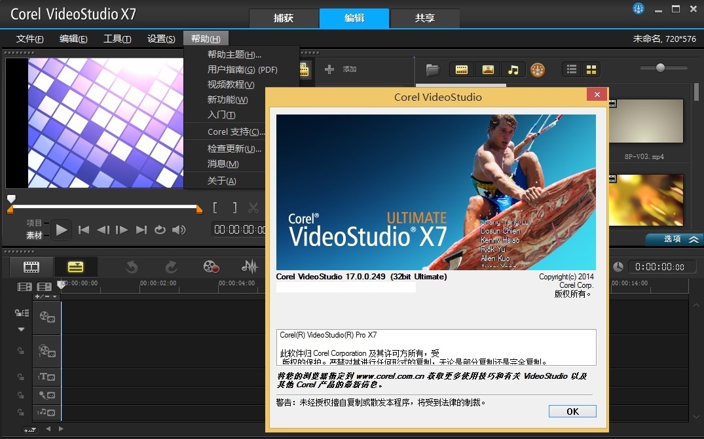Open the system volume control
The height and width of the screenshot is (439, 704).
[179, 230]
